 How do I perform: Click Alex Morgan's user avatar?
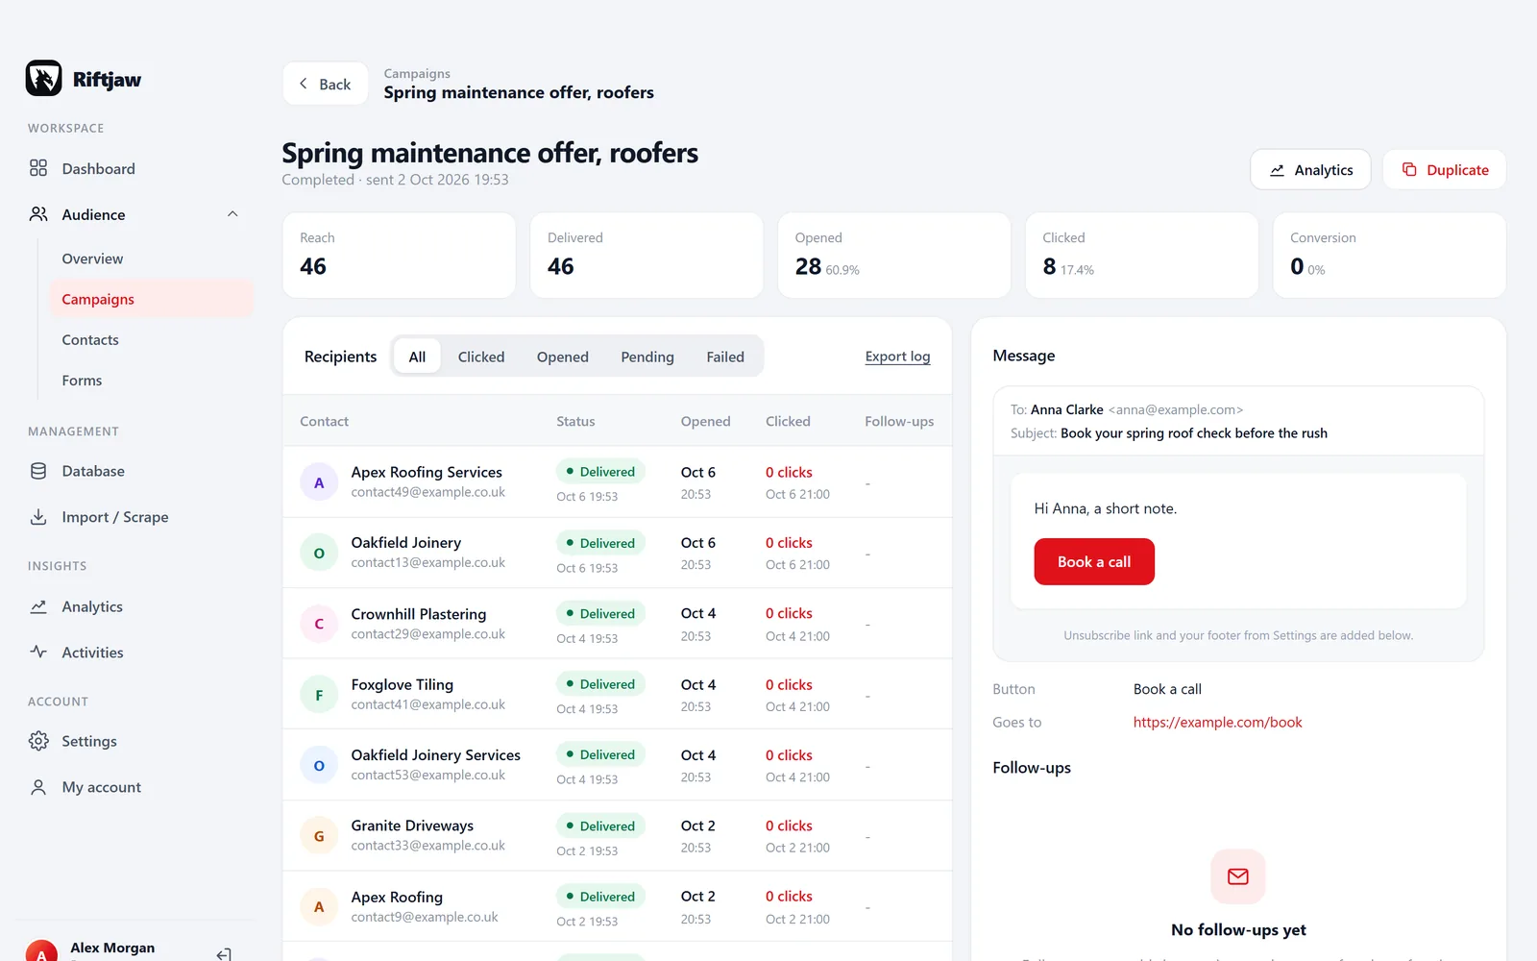(41, 951)
